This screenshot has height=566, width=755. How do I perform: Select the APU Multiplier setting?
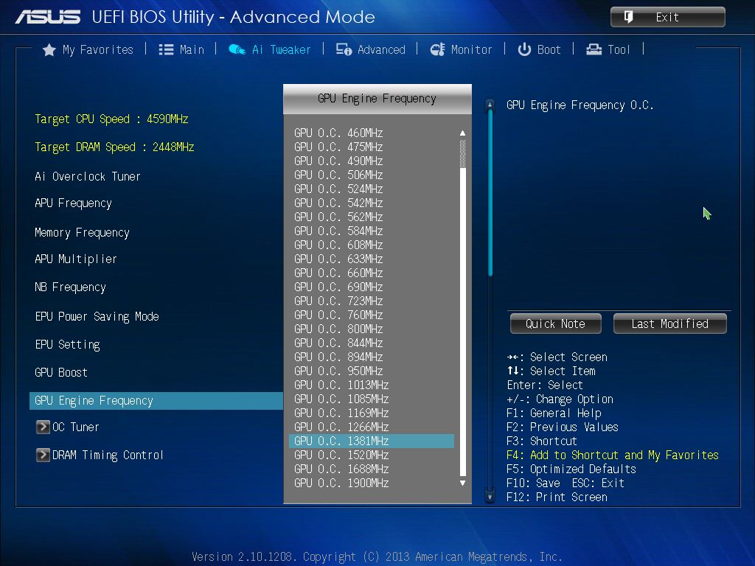pos(76,259)
